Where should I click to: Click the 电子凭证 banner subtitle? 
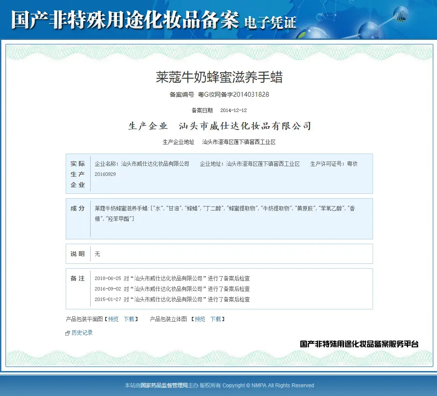270,22
